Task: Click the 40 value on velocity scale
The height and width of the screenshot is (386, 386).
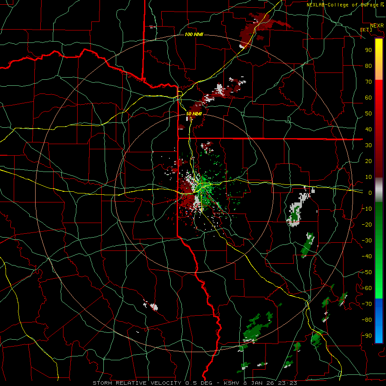Action: 368,129
